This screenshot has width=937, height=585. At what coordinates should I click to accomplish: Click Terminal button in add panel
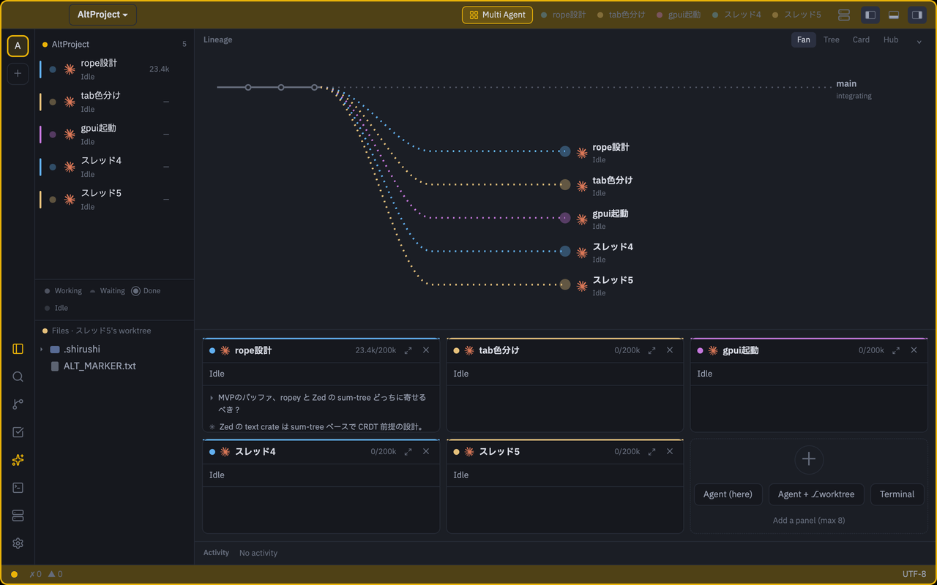point(897,494)
